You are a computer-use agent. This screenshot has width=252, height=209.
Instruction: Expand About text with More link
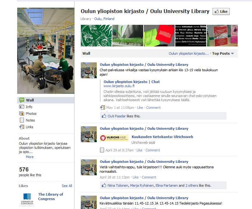point(30,157)
